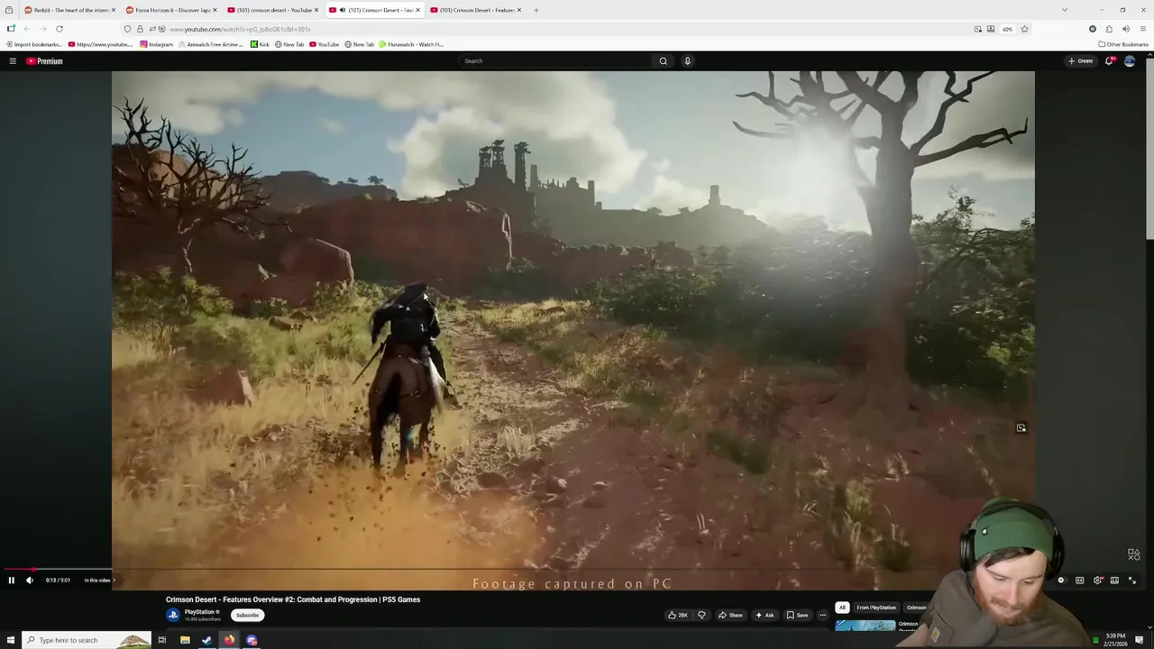Open the player settings gear
The image size is (1154, 649).
[x=1097, y=580]
